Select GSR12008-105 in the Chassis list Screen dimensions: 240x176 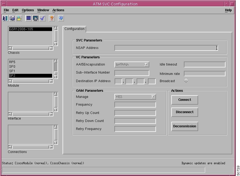click(x=30, y=29)
